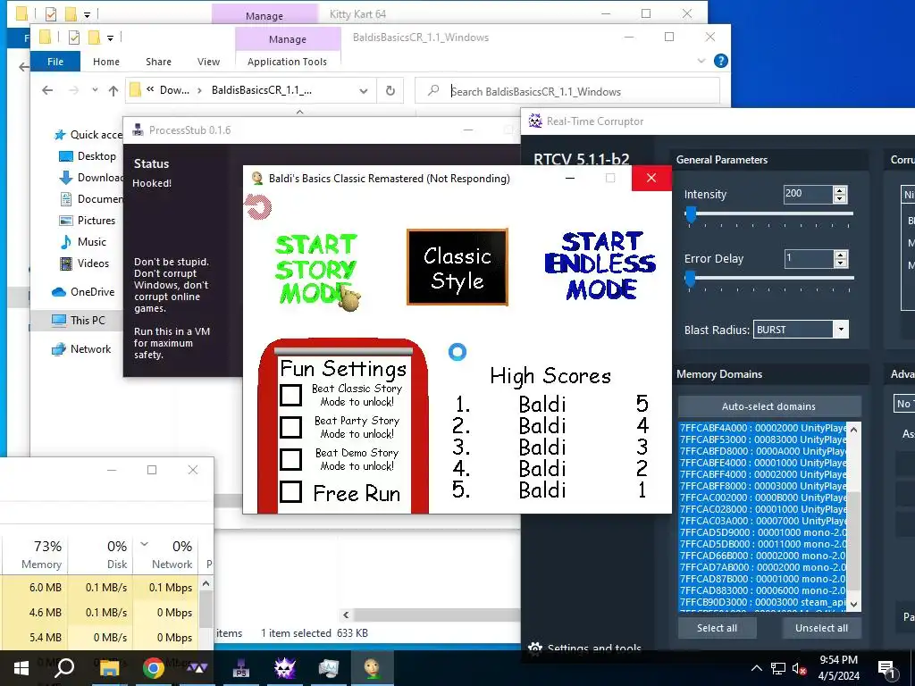Click the Classic Style chalkboard button
Image resolution: width=915 pixels, height=686 pixels.
pos(457,267)
